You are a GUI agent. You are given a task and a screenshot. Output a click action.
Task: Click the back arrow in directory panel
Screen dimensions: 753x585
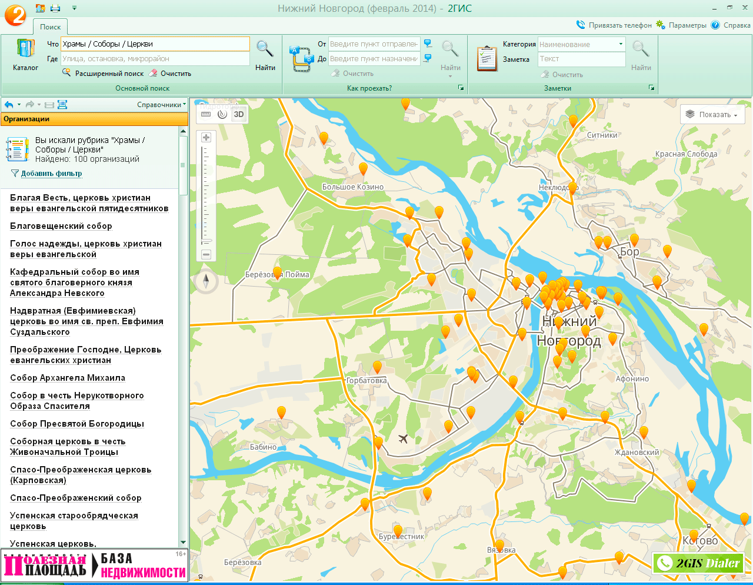click(x=9, y=105)
